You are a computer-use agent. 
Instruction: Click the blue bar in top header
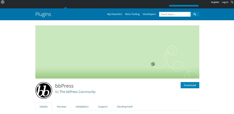point(184,6)
